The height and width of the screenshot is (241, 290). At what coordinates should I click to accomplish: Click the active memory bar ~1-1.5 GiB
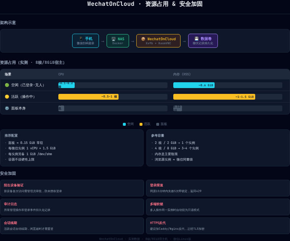pos(214,97)
